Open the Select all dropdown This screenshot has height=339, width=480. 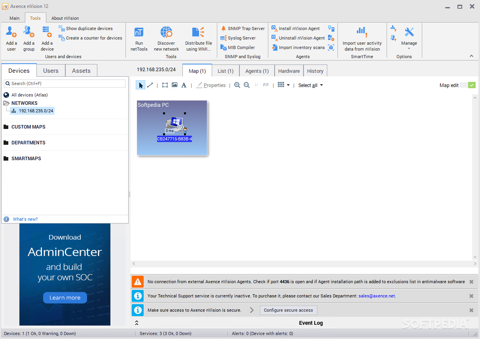click(x=310, y=85)
